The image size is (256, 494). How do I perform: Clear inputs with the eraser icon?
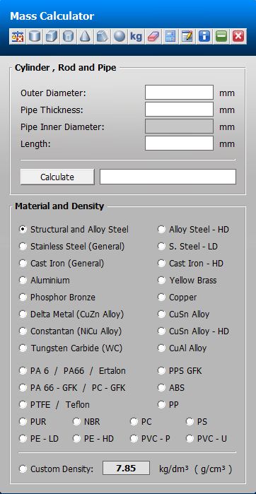[153, 37]
